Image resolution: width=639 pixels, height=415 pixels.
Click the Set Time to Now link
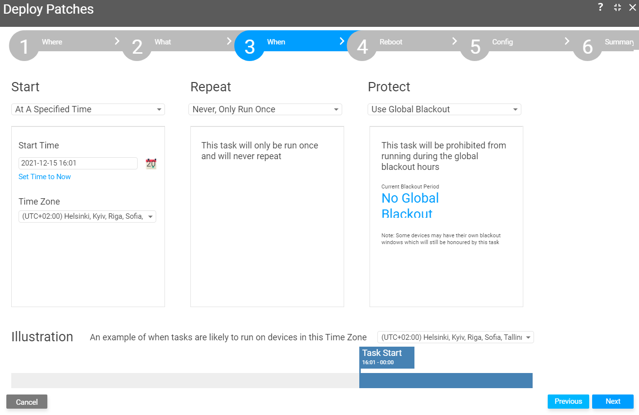[44, 177]
